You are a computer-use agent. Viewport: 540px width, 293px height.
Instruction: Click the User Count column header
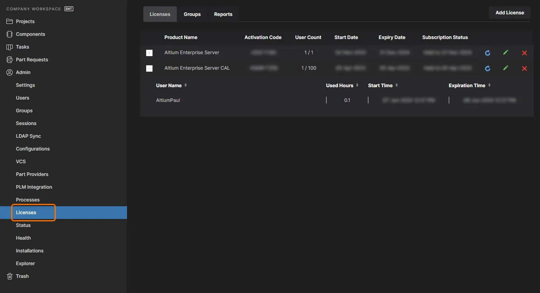pos(308,37)
